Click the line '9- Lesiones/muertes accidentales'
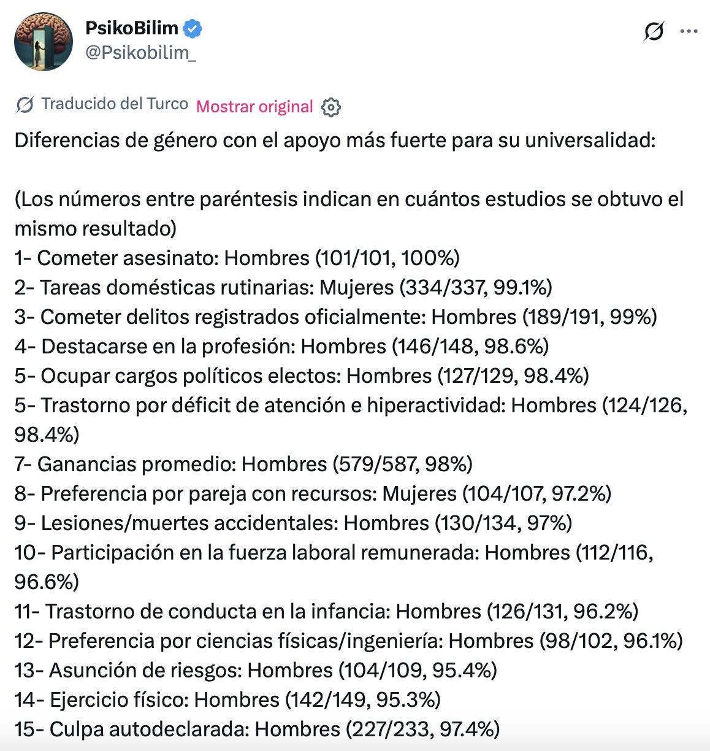This screenshot has height=751, width=710. [294, 523]
